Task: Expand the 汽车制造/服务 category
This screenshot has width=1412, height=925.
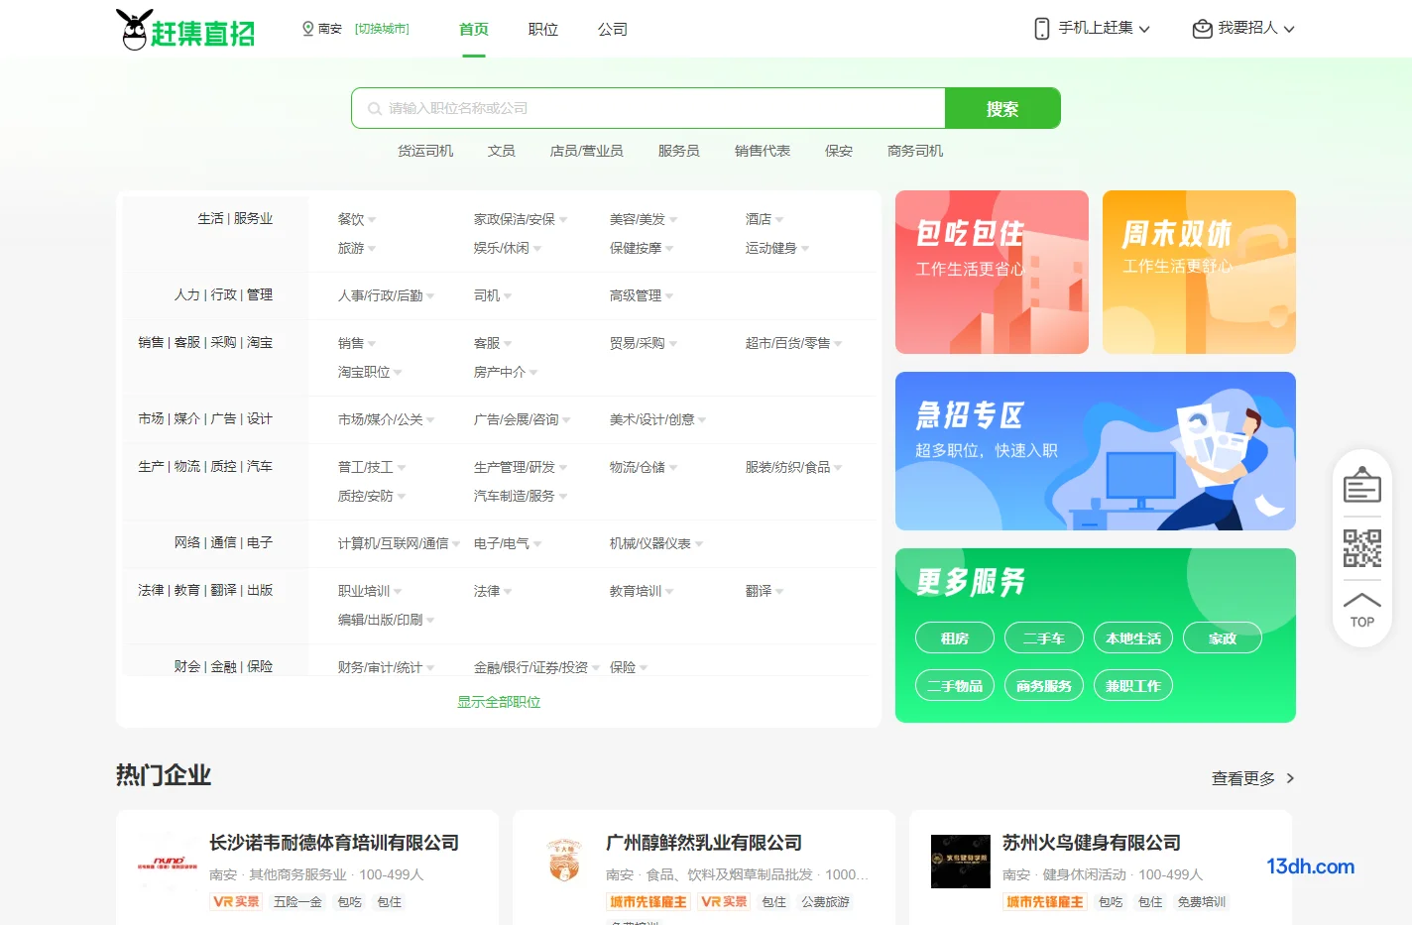Action: tap(521, 496)
